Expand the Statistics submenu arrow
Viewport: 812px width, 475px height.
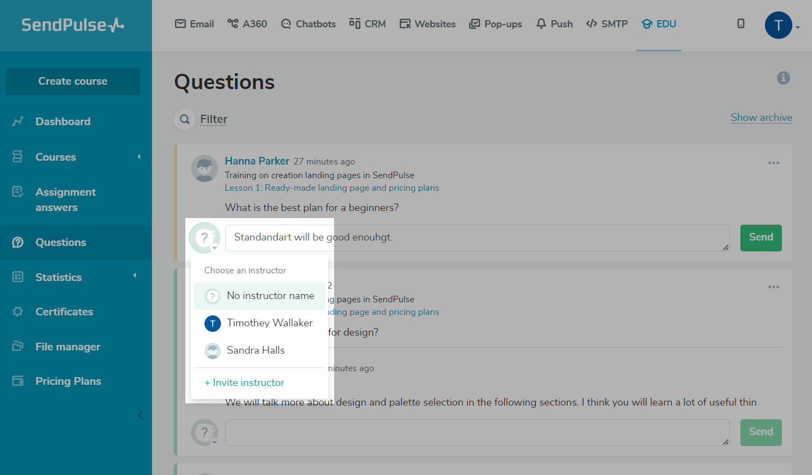point(135,275)
